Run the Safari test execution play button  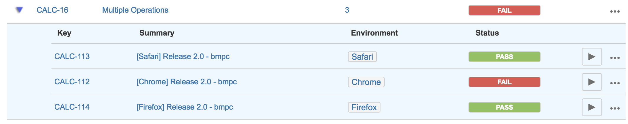(x=592, y=57)
